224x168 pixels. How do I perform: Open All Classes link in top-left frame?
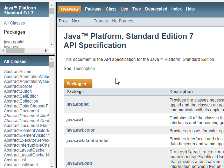coord(14,23)
